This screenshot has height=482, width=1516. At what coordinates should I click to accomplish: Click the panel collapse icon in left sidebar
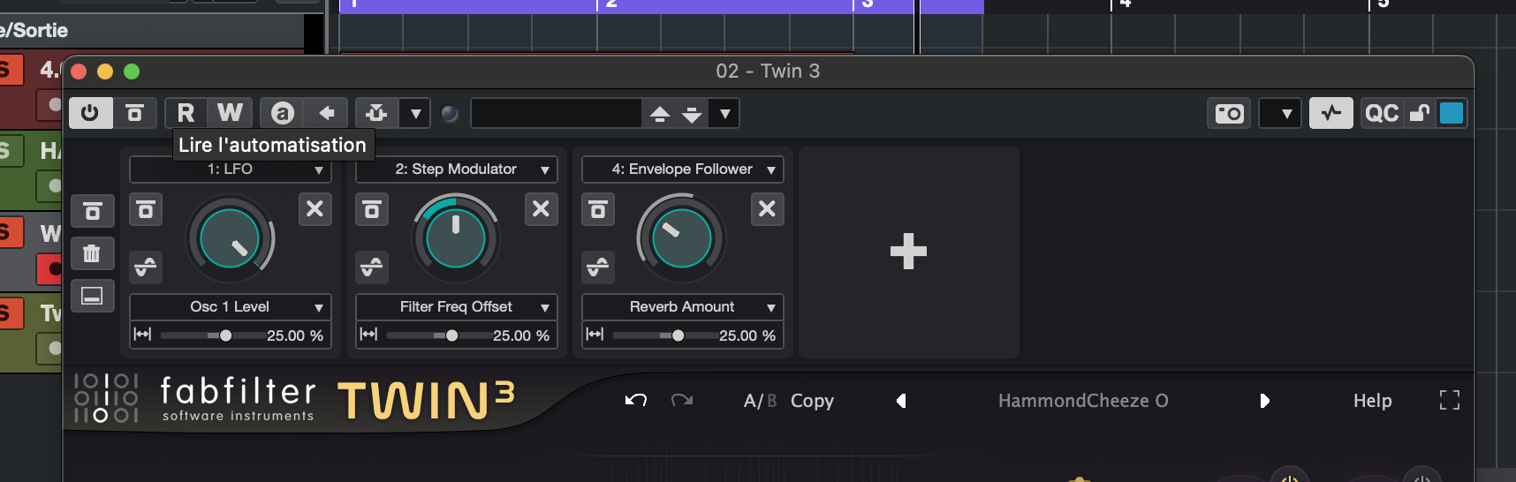click(93, 296)
